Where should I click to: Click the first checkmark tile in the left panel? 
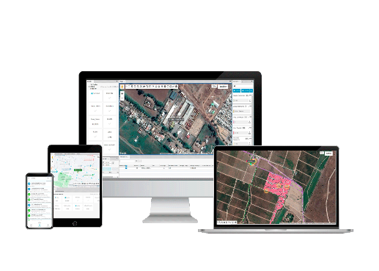109,95
